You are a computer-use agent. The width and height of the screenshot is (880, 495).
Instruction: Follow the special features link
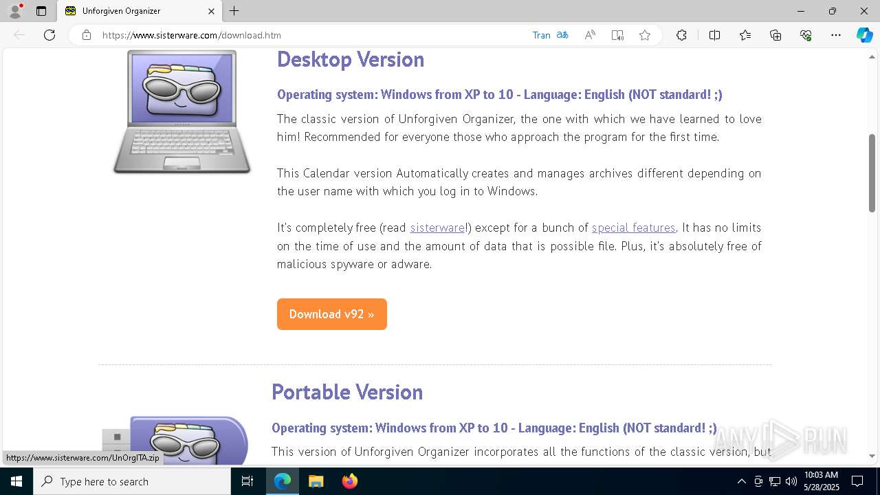pyautogui.click(x=634, y=228)
